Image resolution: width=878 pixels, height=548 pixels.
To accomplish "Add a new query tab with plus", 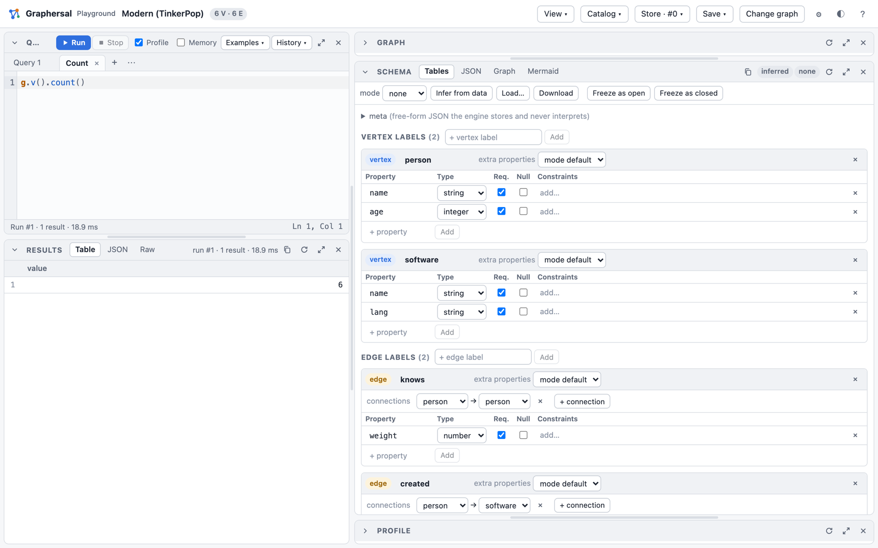I will click(114, 63).
